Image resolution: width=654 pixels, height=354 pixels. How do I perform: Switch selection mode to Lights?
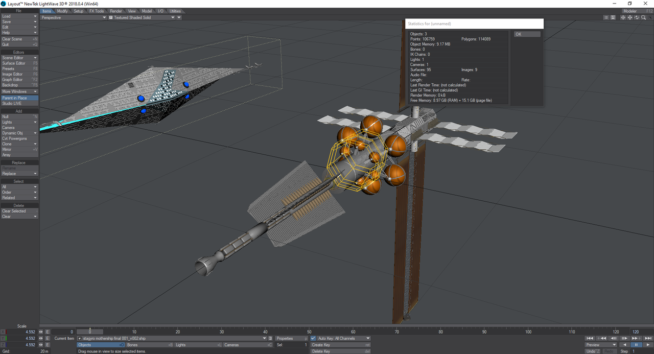point(198,345)
